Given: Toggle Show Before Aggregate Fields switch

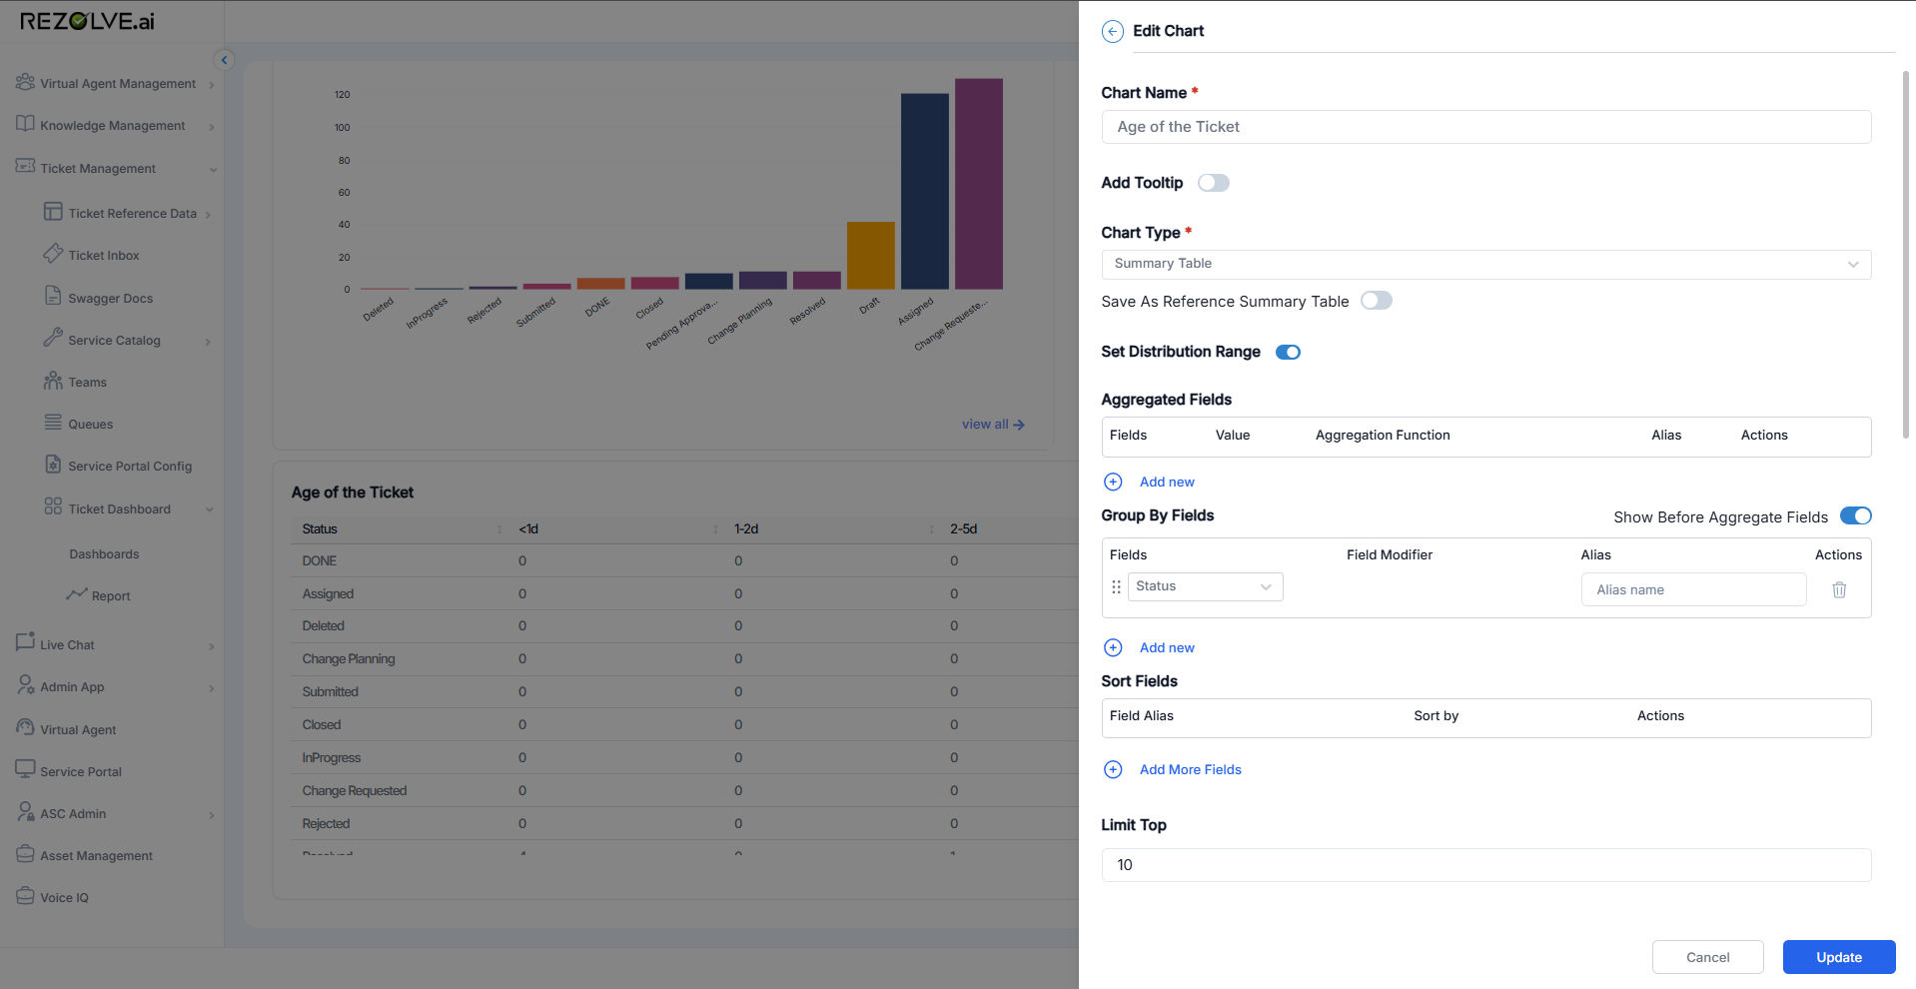Looking at the screenshot, I should [1856, 515].
